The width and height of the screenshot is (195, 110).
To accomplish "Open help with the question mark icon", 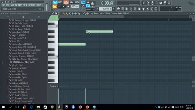I will click(x=156, y=3).
